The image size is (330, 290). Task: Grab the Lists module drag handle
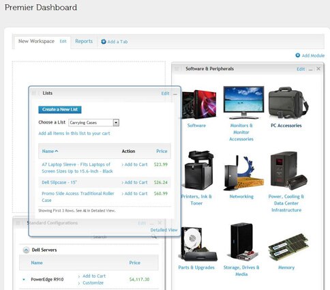coord(33,93)
